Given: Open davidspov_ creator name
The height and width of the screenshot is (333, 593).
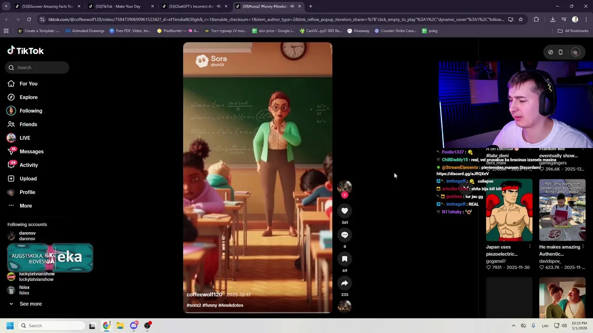Looking at the screenshot, I should [x=550, y=261].
